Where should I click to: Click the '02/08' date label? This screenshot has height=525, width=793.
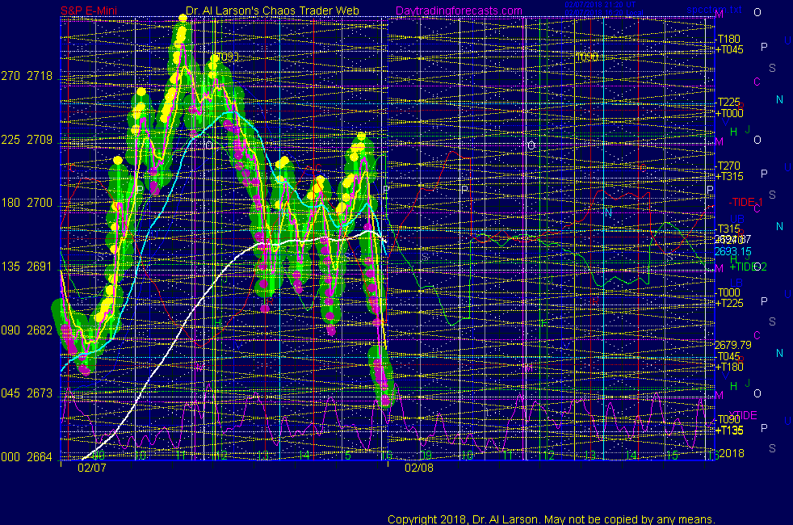[x=419, y=468]
